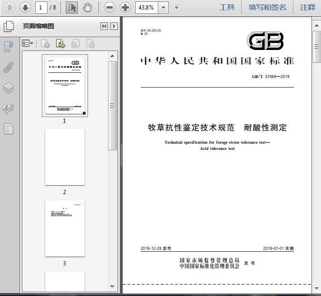Screen dimensions: 321x296
Task: Open the bookmarks panel
Action: coord(9,47)
